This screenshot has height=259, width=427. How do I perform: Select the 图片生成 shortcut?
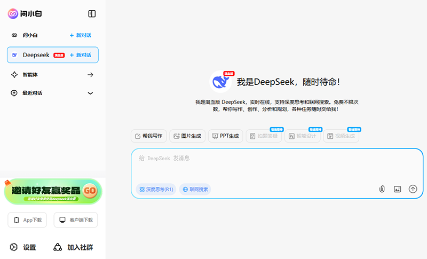pyautogui.click(x=187, y=136)
